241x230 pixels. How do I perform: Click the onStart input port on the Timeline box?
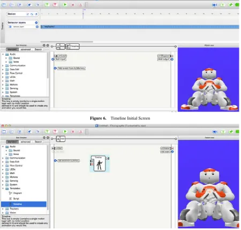pos(92,161)
